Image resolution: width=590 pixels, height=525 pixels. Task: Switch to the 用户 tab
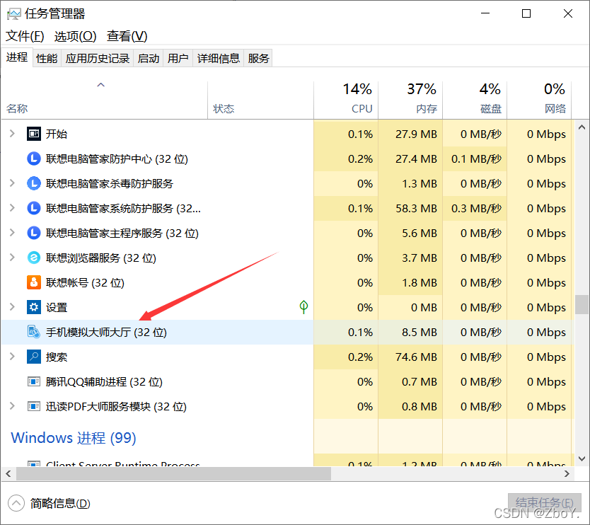click(x=178, y=58)
